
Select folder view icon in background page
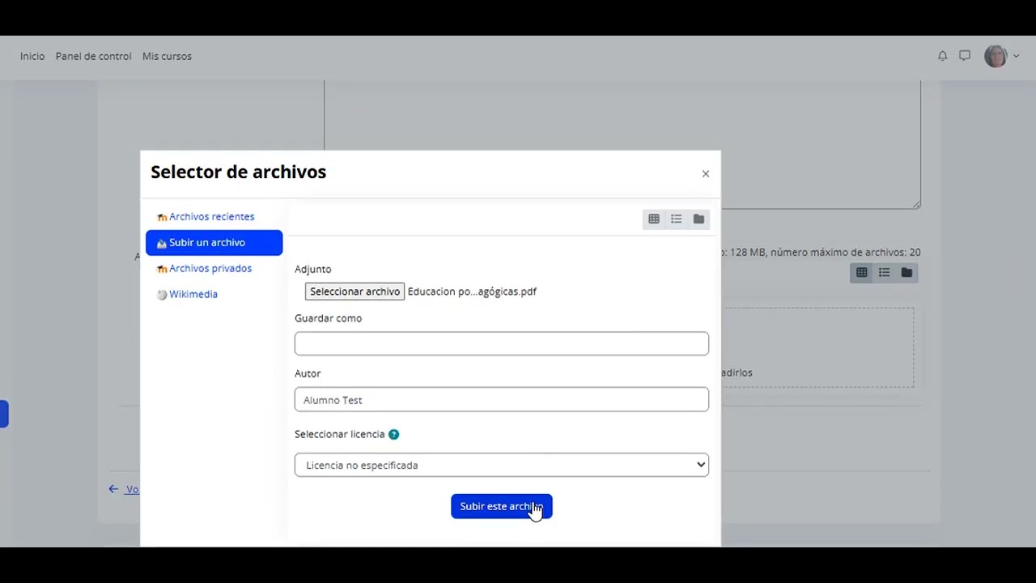(x=906, y=273)
